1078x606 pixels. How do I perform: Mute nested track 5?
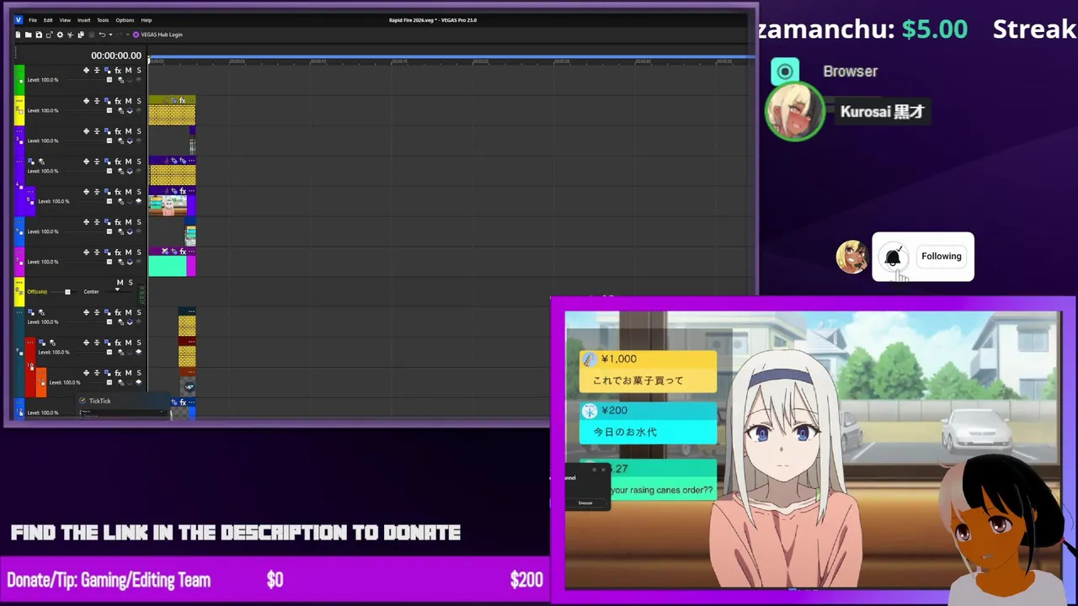click(128, 192)
